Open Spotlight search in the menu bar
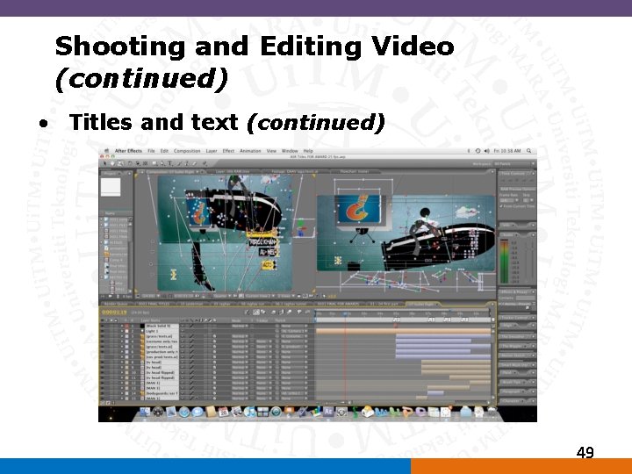The image size is (632, 474). [528, 151]
